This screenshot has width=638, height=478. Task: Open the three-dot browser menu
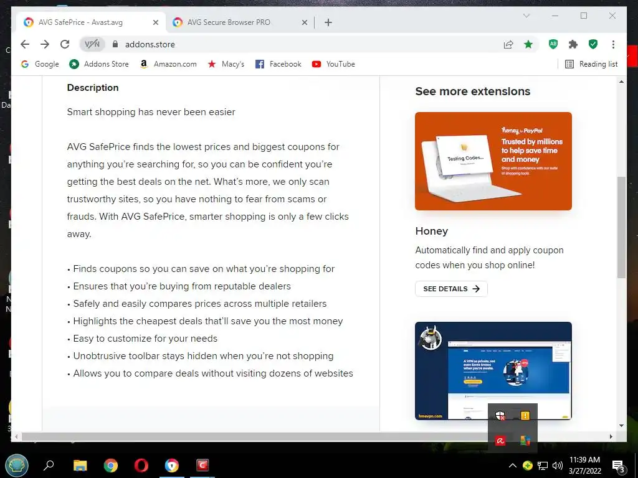(x=613, y=44)
